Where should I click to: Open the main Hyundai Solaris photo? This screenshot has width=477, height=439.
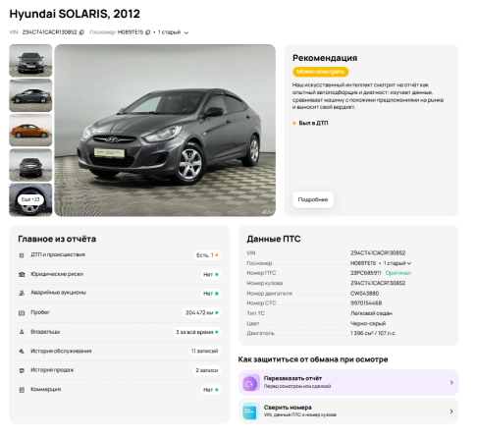165,131
